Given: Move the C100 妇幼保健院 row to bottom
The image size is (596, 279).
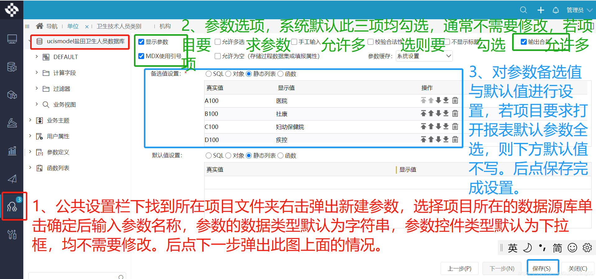Looking at the screenshot, I should (x=446, y=126).
